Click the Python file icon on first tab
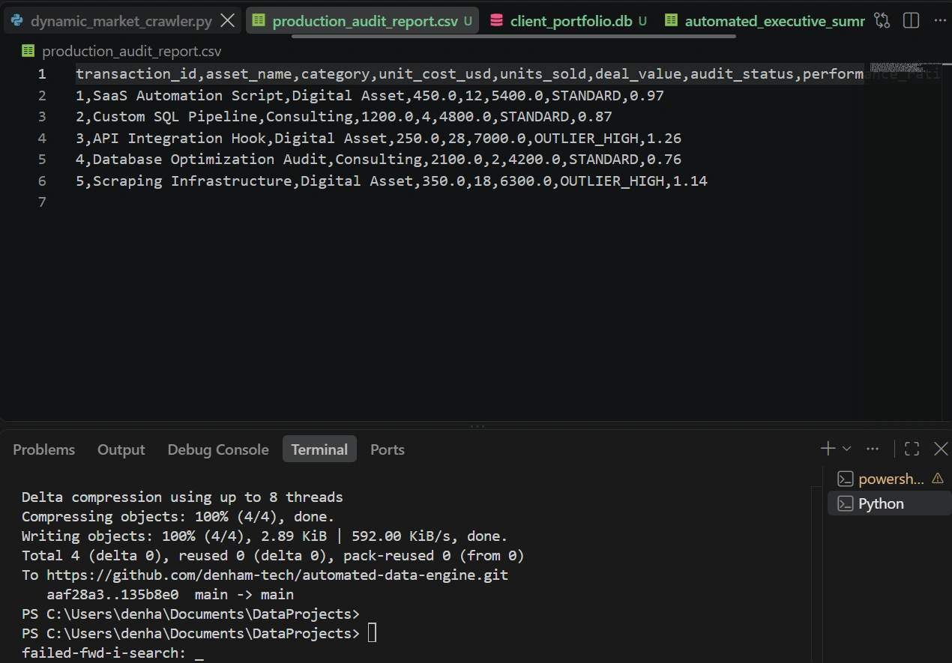 tap(16, 21)
